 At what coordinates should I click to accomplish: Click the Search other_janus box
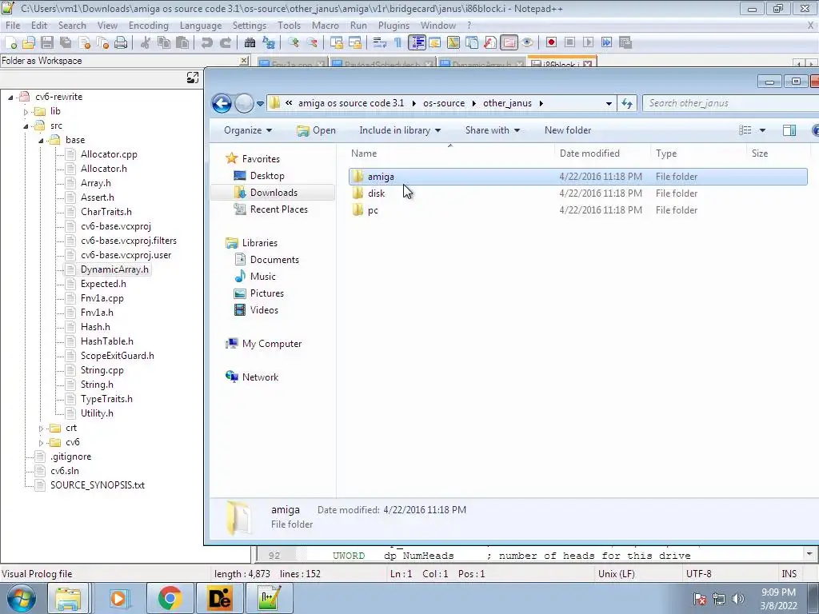731,103
